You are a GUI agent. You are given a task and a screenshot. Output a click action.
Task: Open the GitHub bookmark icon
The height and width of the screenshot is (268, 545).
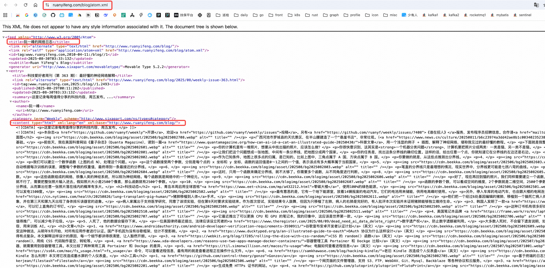(53, 15)
